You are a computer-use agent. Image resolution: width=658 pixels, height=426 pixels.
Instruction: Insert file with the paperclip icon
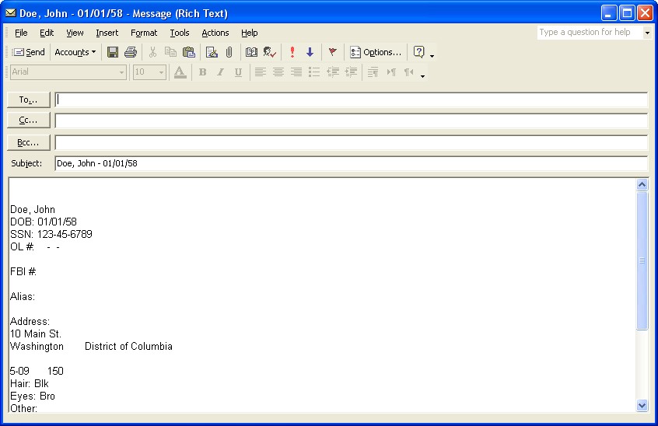coord(229,52)
